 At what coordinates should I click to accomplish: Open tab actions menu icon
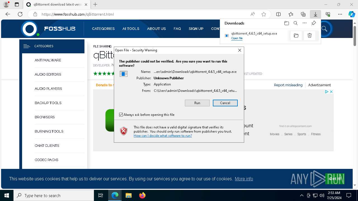tap(17, 4)
